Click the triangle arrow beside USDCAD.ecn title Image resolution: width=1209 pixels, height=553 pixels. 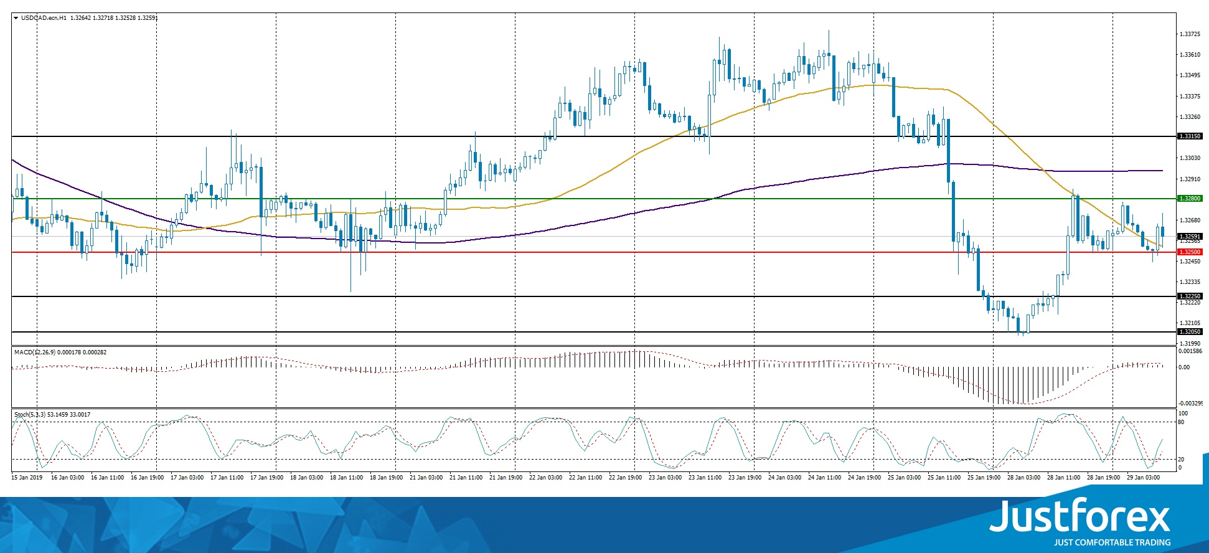point(16,18)
